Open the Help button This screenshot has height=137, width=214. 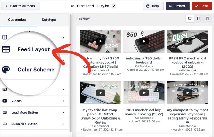click(x=153, y=6)
